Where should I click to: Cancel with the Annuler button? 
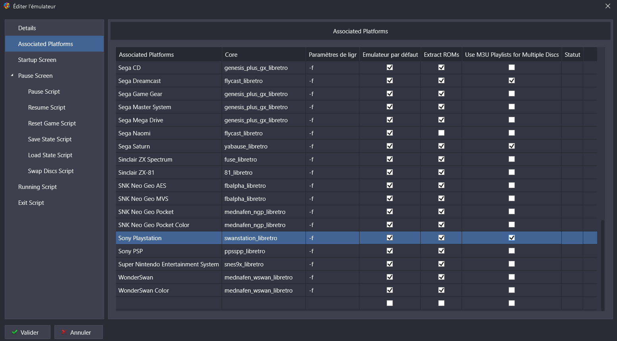click(x=79, y=332)
